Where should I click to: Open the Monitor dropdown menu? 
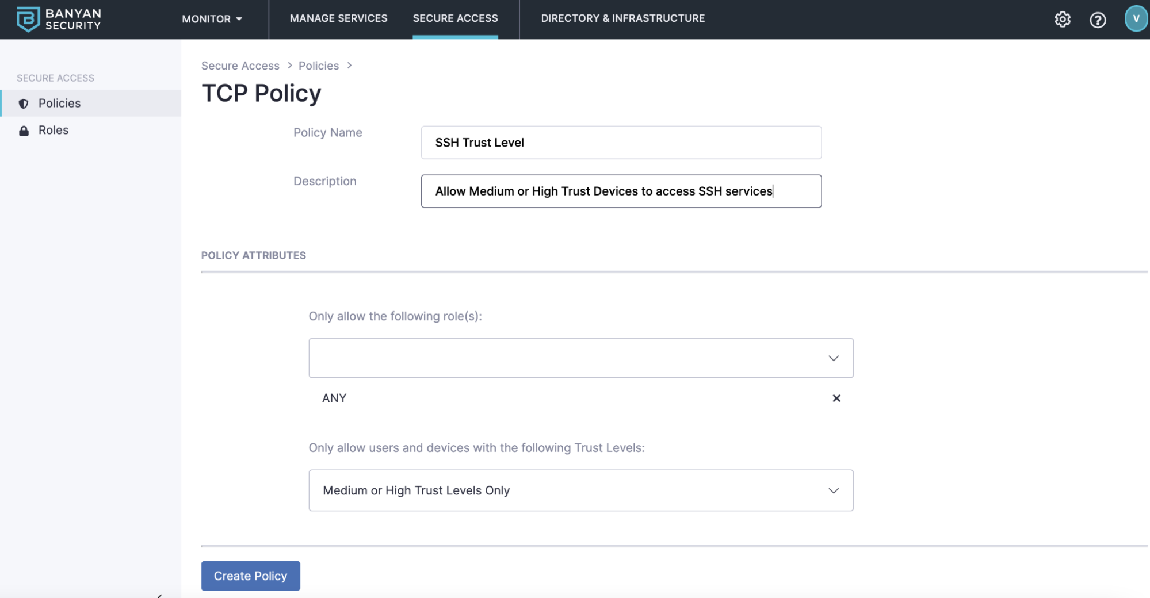click(x=212, y=19)
